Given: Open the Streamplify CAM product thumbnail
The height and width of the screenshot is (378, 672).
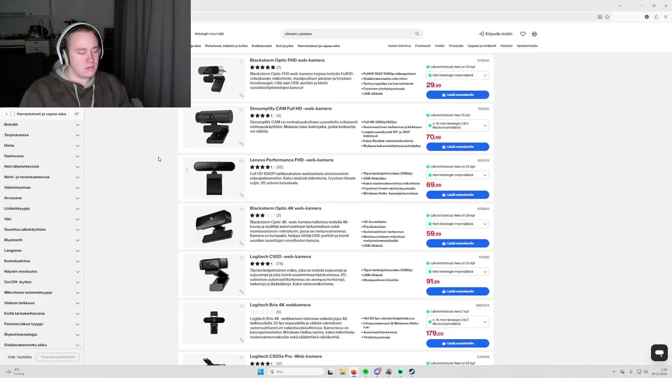Looking at the screenshot, I should tap(214, 127).
